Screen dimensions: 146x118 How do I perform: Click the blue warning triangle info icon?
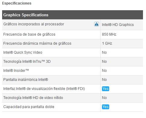(x=97, y=24)
